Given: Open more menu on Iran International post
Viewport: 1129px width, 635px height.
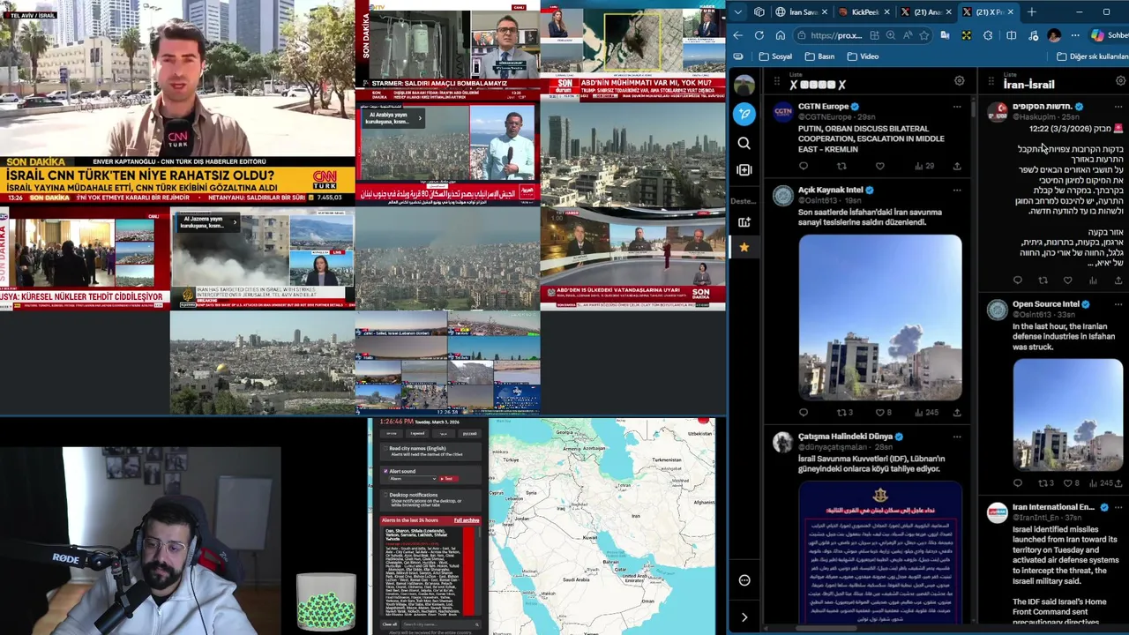Looking at the screenshot, I should click(x=1118, y=508).
